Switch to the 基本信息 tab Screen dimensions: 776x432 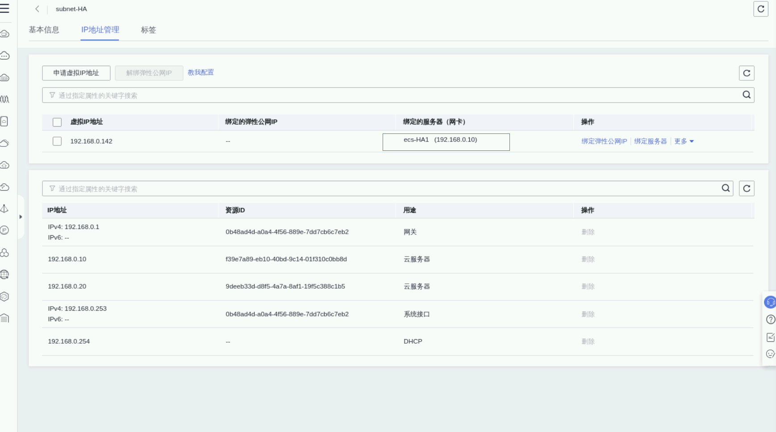tap(44, 30)
